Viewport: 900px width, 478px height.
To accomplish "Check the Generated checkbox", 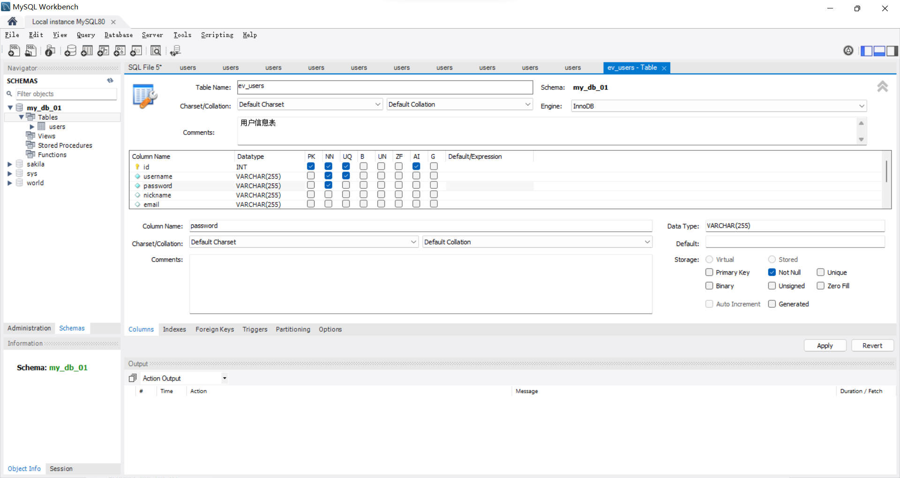I will 772,304.
